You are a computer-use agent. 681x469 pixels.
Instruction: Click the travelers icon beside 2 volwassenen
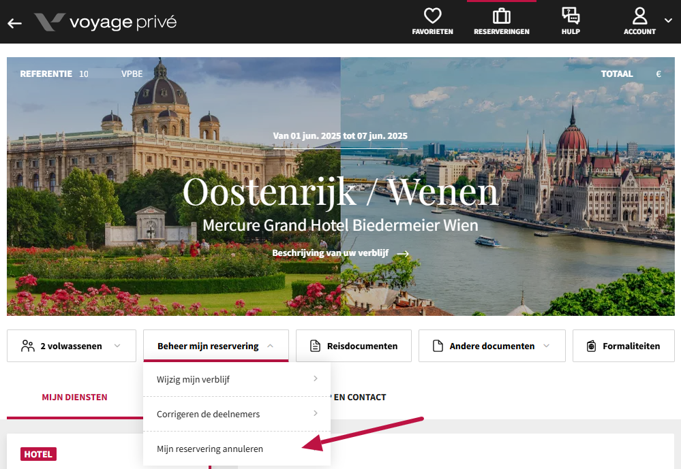(x=28, y=346)
